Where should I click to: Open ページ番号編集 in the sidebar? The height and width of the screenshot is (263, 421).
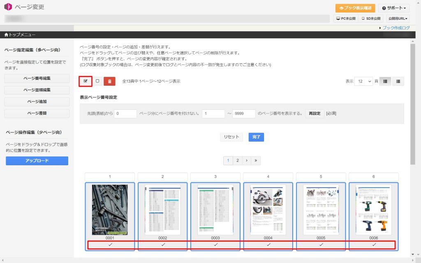[x=37, y=78]
